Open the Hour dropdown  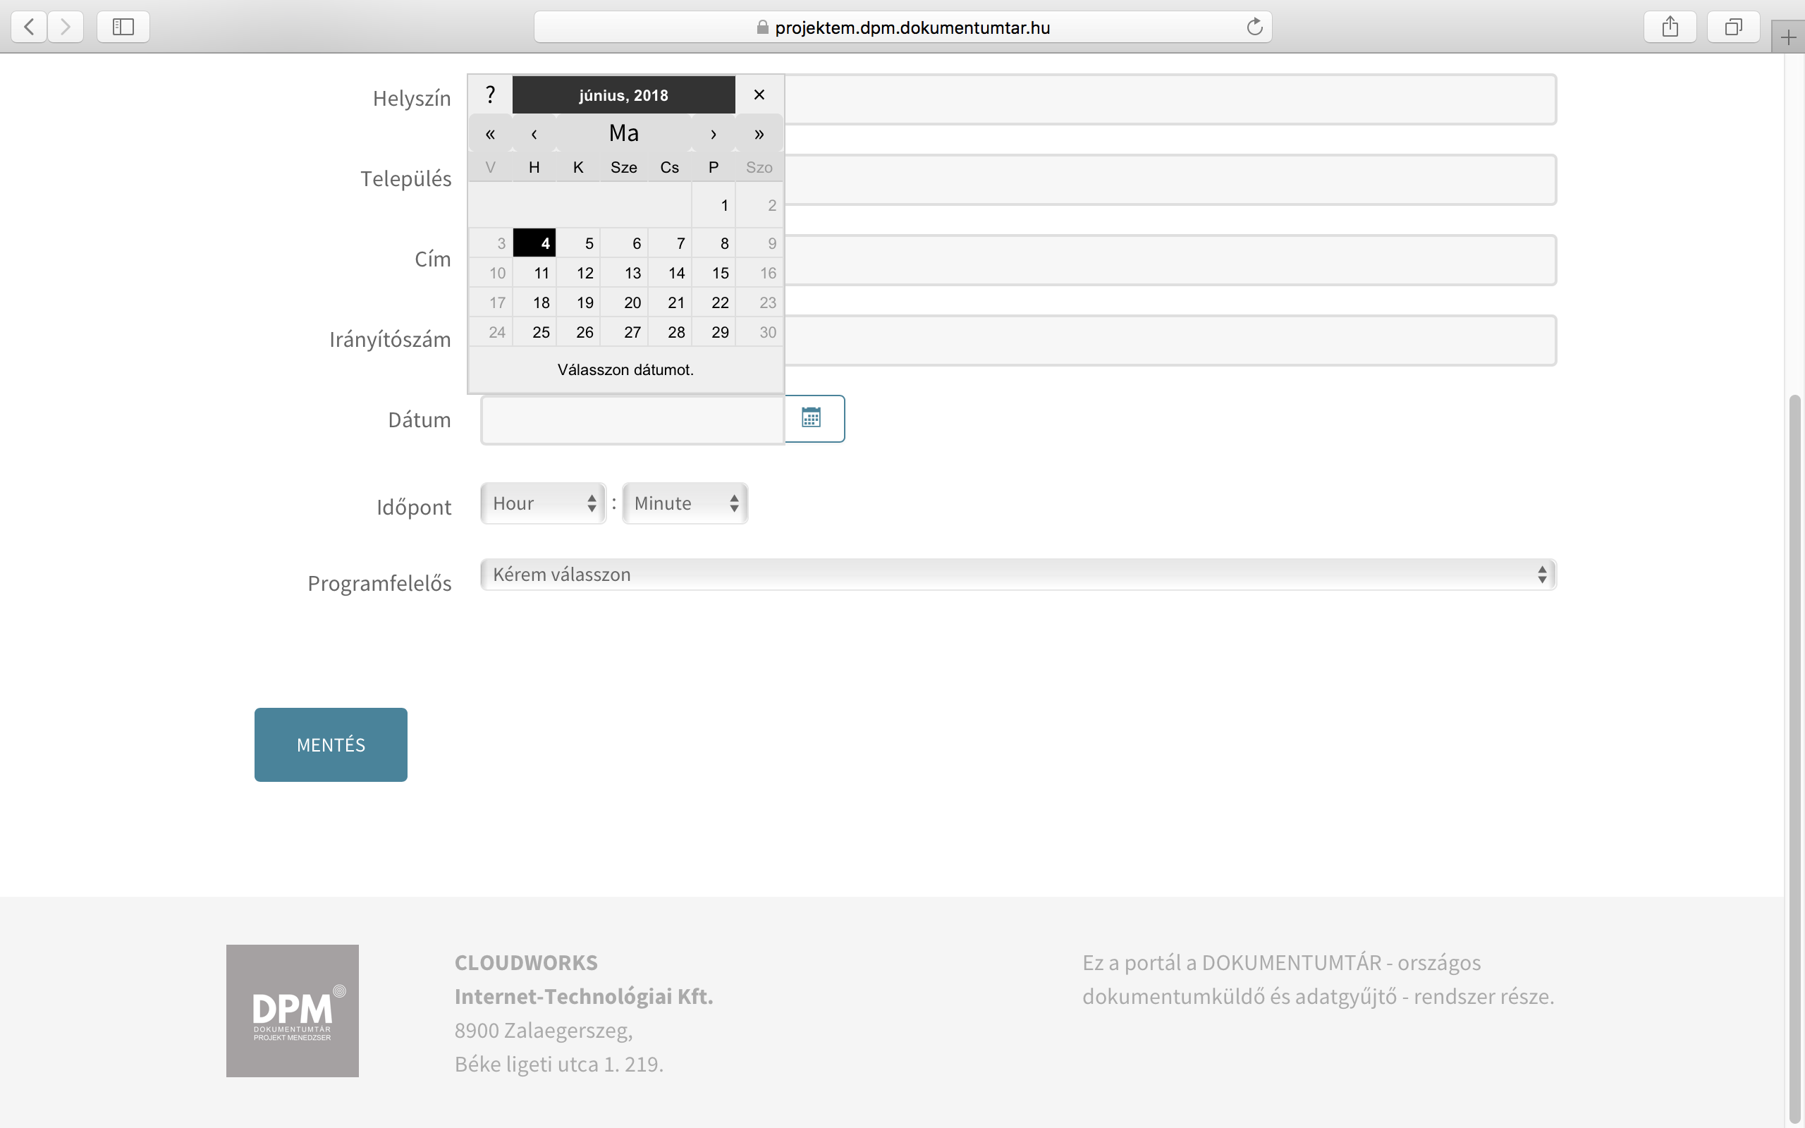543,503
